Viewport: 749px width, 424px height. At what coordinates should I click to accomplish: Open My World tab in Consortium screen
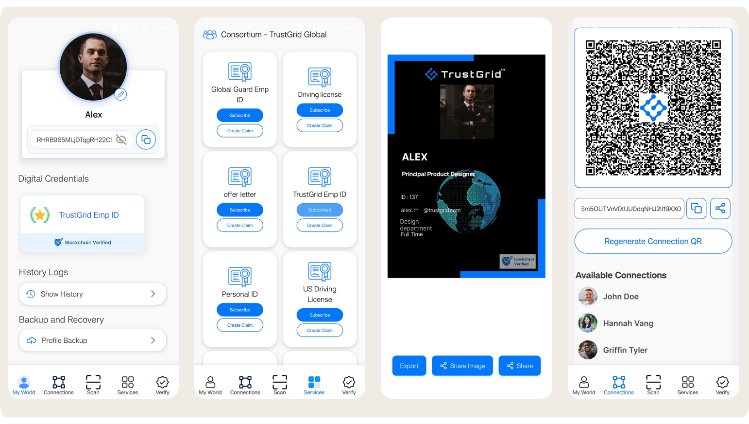(x=210, y=385)
